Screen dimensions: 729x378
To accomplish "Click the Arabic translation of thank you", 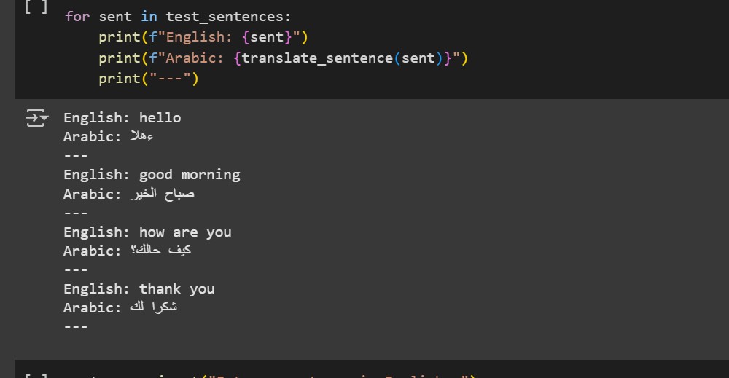I will pos(154,307).
